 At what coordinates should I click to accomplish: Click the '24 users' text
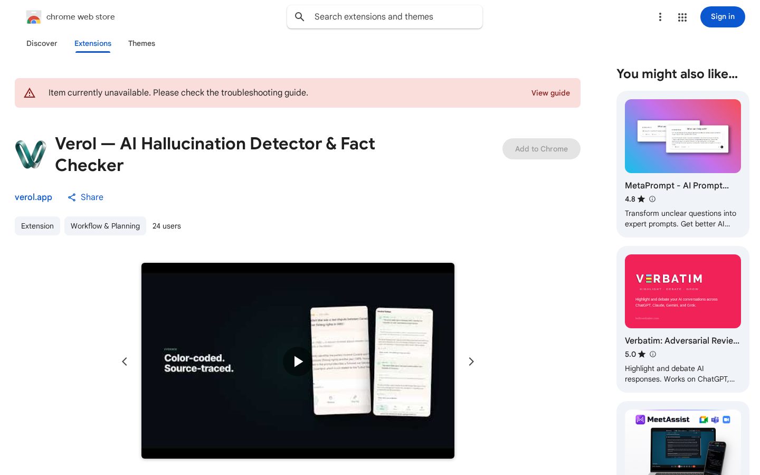point(167,226)
